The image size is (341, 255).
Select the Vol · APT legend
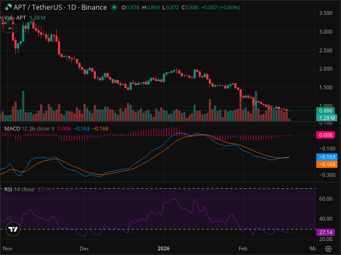click(15, 18)
